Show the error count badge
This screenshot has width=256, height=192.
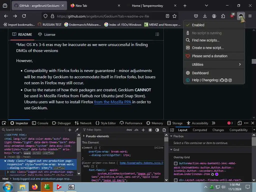click(x=230, y=123)
